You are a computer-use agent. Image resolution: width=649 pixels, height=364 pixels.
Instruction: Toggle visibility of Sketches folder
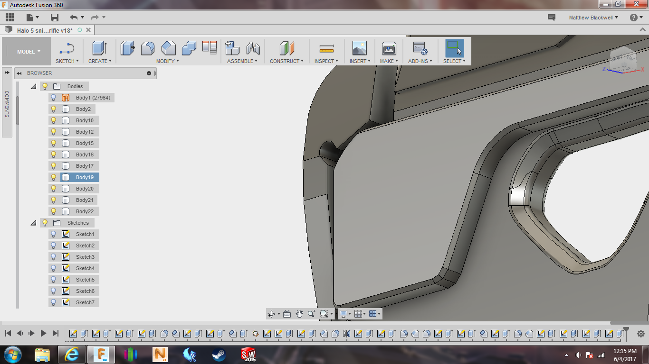click(x=45, y=223)
